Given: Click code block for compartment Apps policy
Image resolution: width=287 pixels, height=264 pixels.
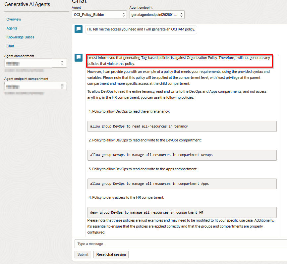Looking at the screenshot, I should 182,184.
